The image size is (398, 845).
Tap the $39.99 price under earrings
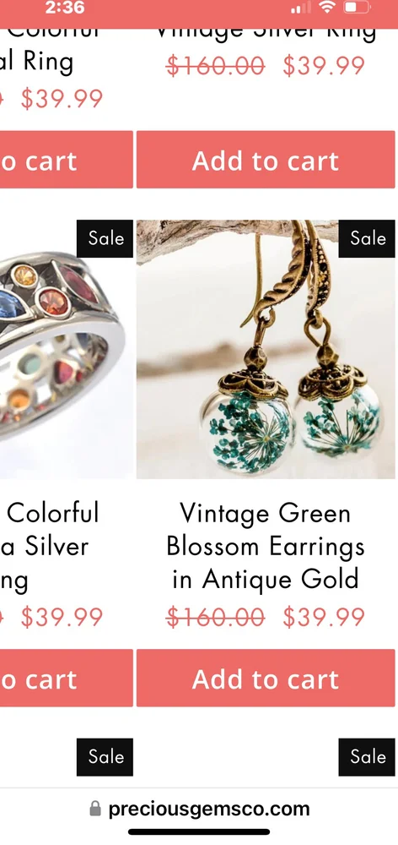[324, 617]
